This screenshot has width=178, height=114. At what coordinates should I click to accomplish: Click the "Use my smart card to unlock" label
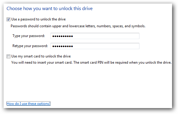pyautogui.click(x=41, y=56)
